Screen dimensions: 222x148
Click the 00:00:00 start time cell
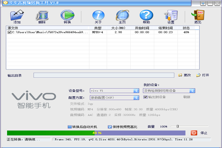[142, 32]
